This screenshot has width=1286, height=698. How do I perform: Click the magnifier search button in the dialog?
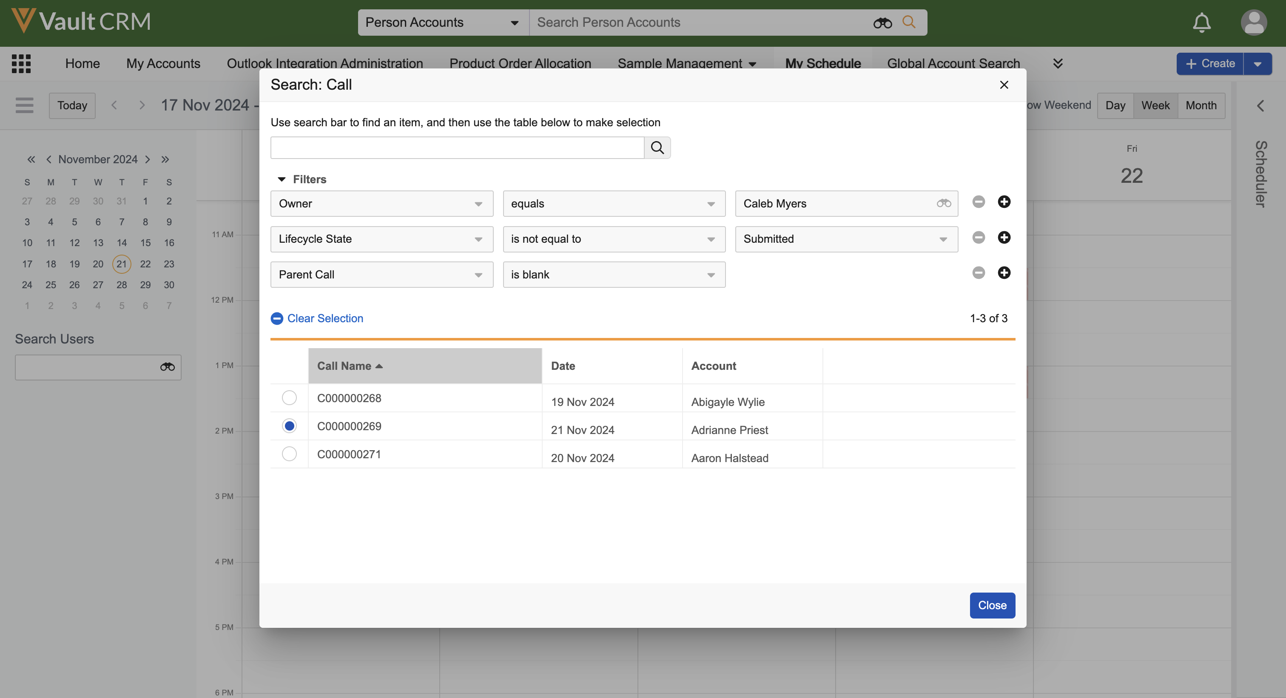click(x=657, y=148)
